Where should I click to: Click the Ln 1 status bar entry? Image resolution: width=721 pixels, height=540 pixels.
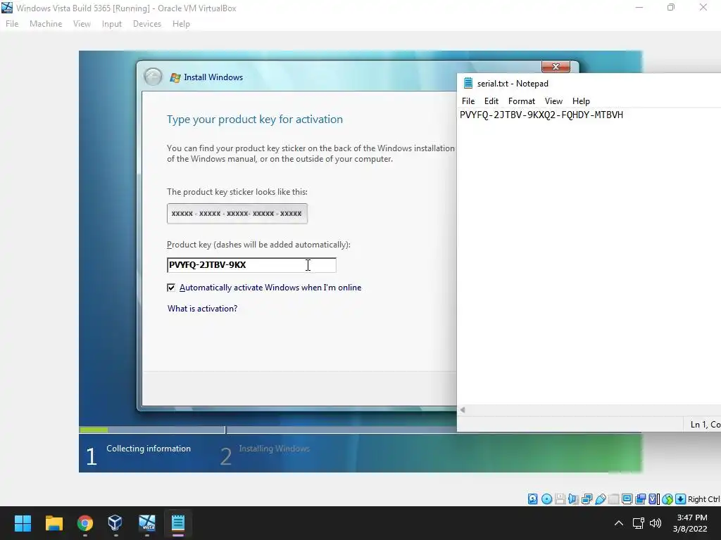tap(704, 425)
